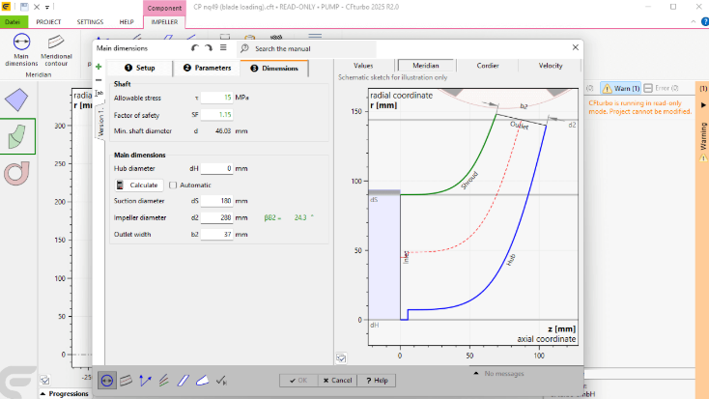The image size is (709, 399).
Task: Click the Calculate button
Action: coord(138,185)
